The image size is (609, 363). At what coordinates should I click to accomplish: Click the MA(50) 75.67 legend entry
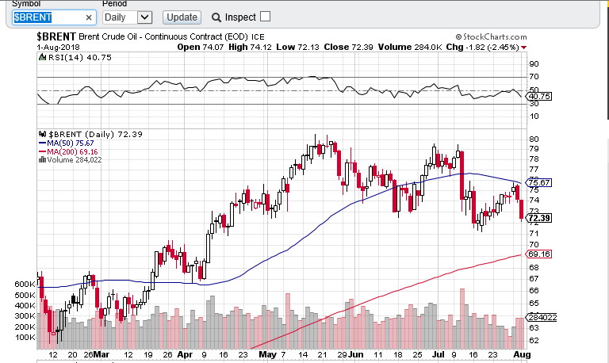click(67, 143)
